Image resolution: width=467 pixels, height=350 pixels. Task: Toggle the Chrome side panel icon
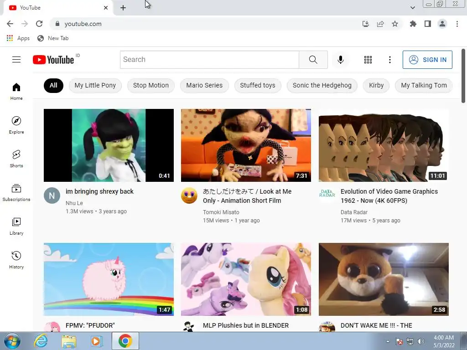pyautogui.click(x=428, y=24)
